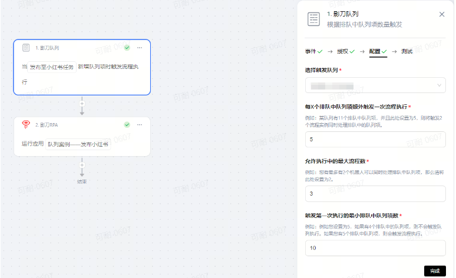Focus the field containing value 5

click(375, 139)
